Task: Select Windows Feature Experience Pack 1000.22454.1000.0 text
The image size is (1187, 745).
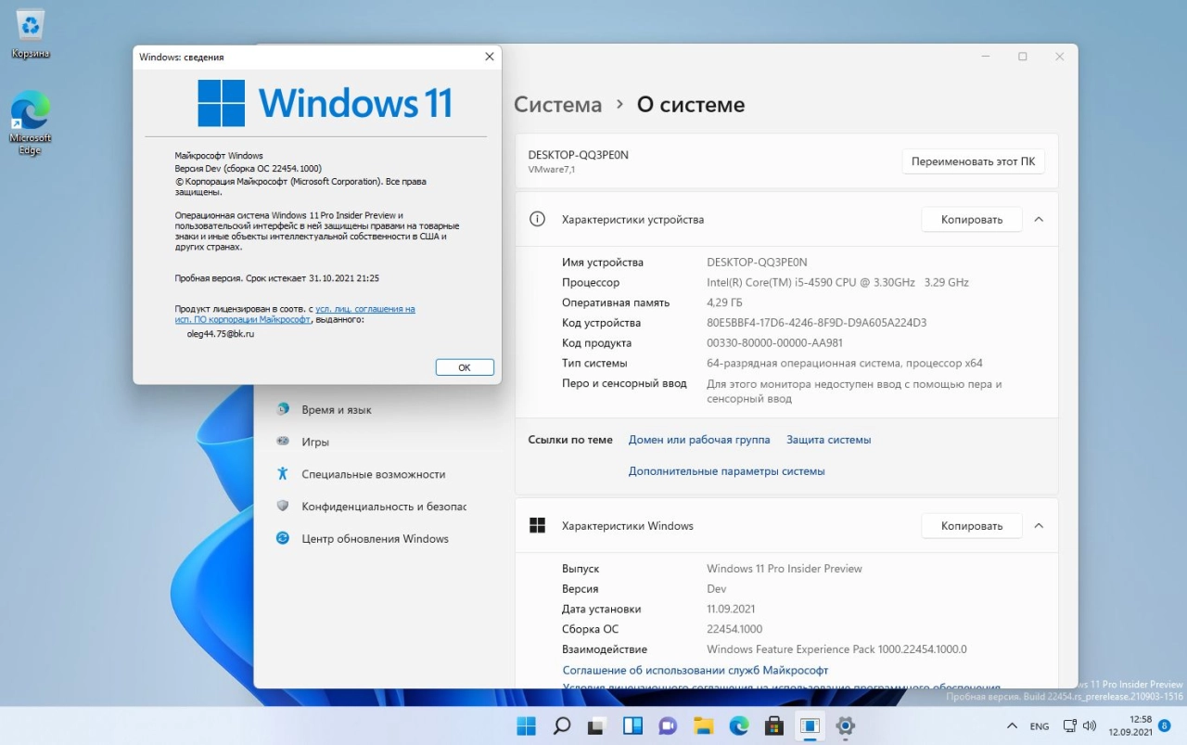Action: tap(836, 649)
